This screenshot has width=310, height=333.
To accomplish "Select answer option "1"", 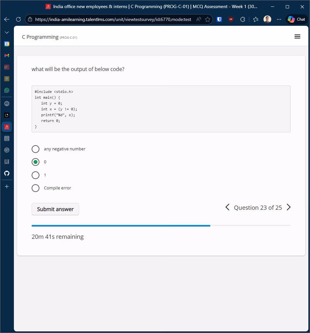I will [x=36, y=175].
